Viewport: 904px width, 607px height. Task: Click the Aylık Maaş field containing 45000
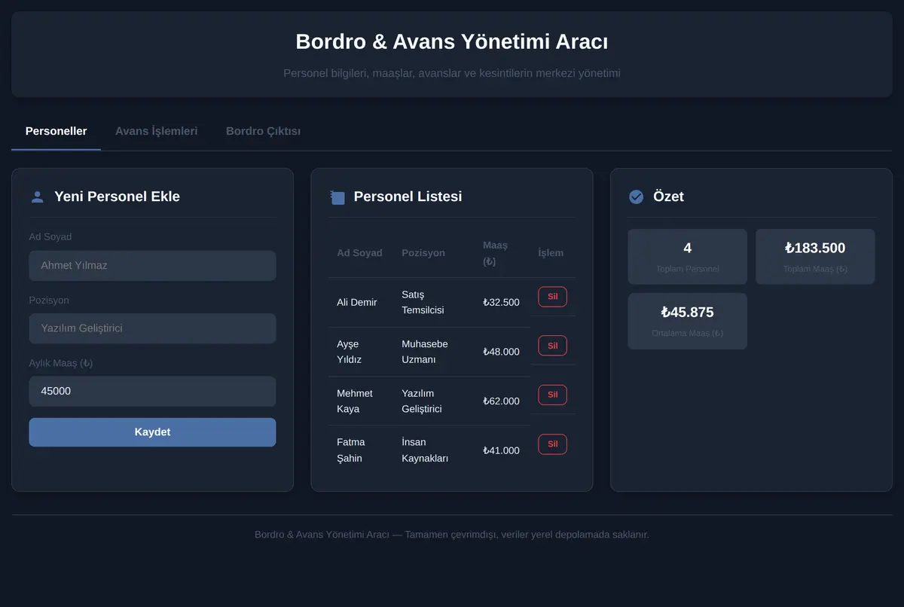click(x=152, y=392)
